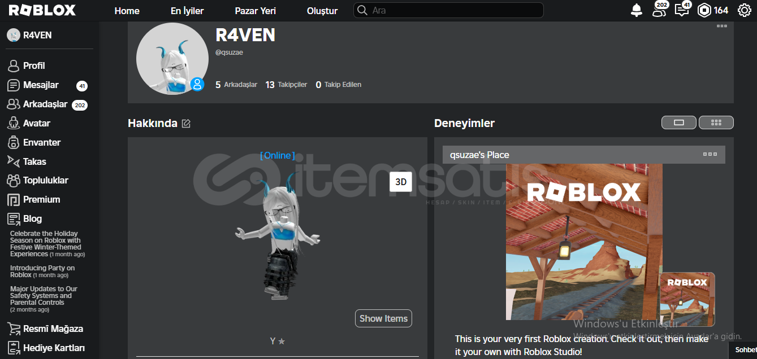Screen dimensions: 757x359
Task: Open the 5 Arkadaşlar friends link
Action: [x=236, y=85]
